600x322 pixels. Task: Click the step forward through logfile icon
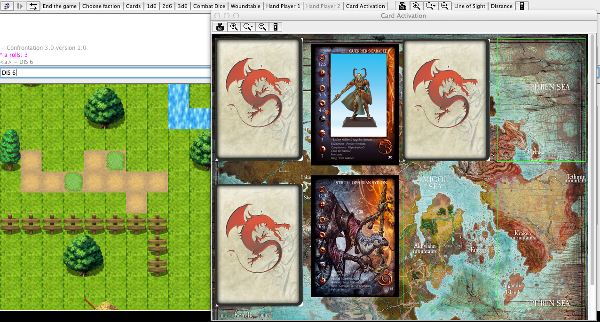(20, 6)
